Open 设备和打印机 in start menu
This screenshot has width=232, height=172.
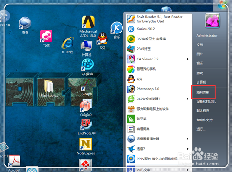(x=206, y=101)
